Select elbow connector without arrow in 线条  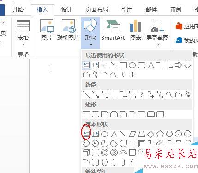point(114,94)
